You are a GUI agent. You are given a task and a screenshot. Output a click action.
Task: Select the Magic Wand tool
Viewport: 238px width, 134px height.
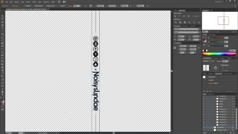click(x=2, y=19)
